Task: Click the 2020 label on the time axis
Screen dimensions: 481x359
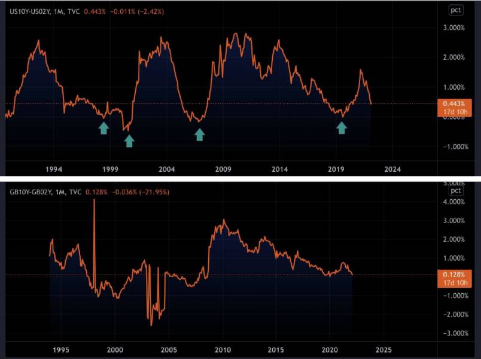Action: coord(330,350)
